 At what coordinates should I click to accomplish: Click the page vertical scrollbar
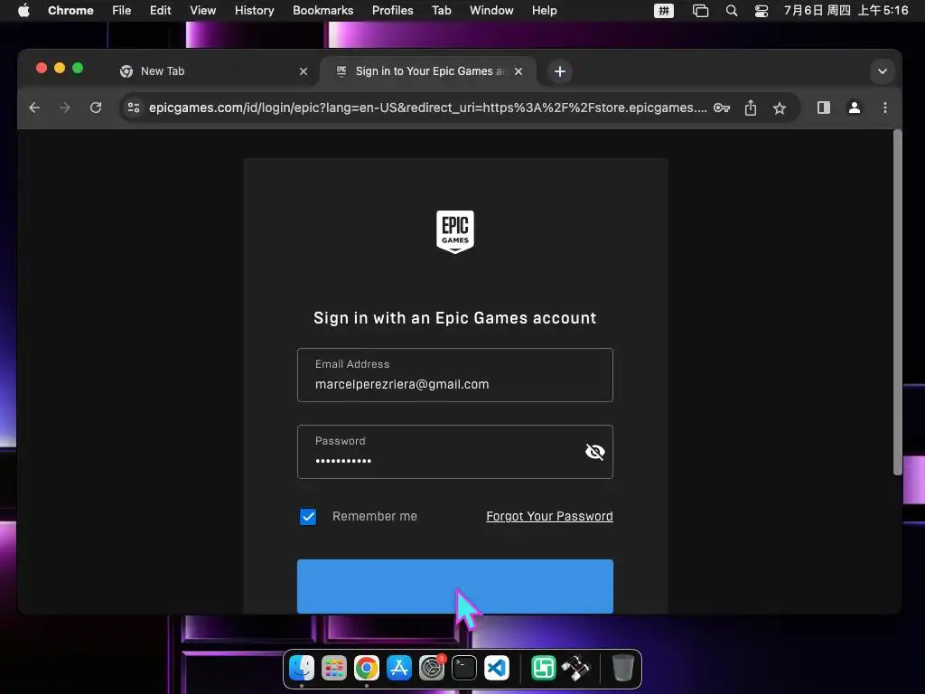click(897, 302)
